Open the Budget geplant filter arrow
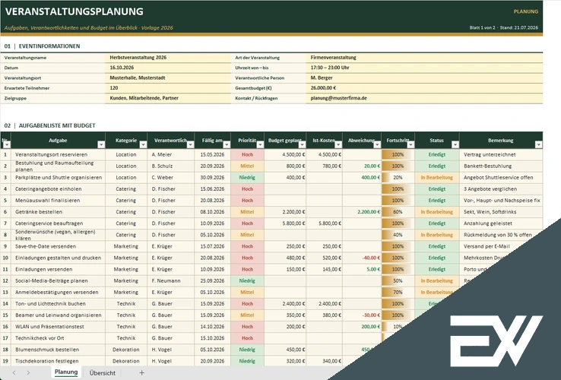 pos(303,144)
